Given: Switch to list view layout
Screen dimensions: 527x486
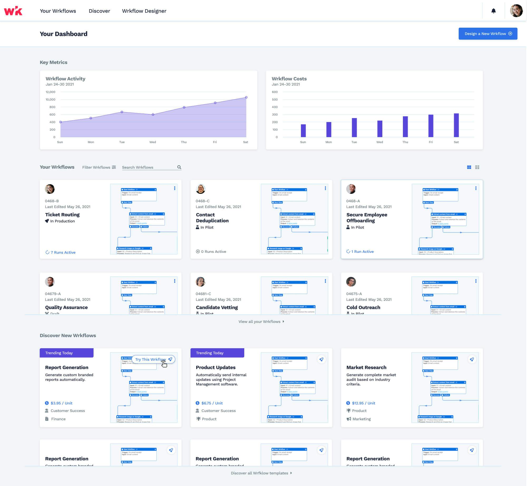Looking at the screenshot, I should tap(477, 167).
